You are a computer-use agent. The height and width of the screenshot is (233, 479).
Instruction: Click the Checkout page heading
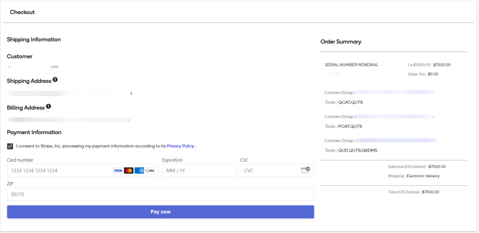pos(22,12)
